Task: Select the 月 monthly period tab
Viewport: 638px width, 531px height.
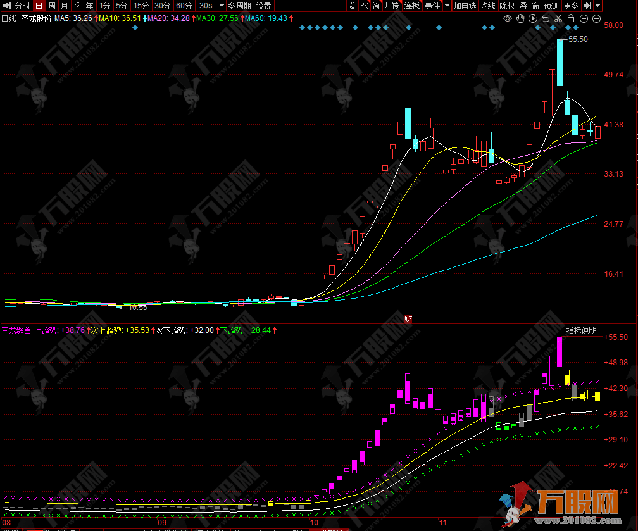Action: tap(65, 6)
